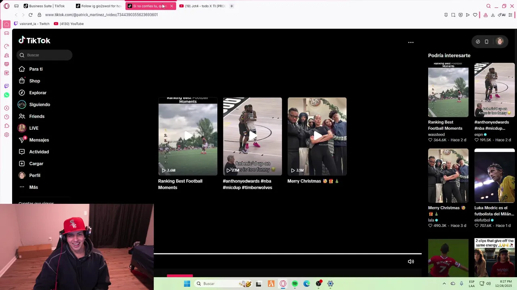Viewport: 517px width, 290px height.
Task: Click the address bar URL
Action: click(x=101, y=15)
